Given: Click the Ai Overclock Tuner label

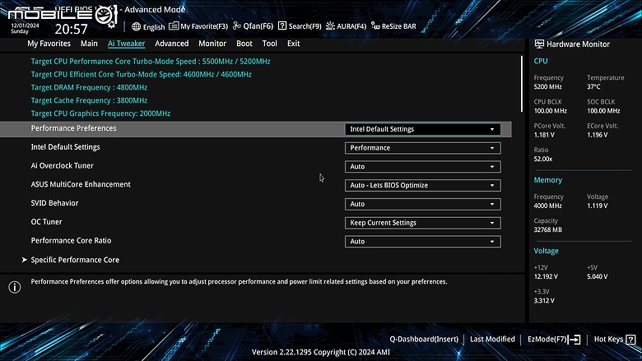Looking at the screenshot, I should (62, 165).
